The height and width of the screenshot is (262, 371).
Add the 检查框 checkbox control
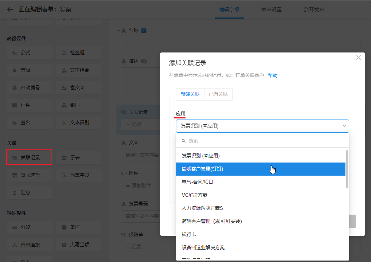pyautogui.click(x=79, y=53)
